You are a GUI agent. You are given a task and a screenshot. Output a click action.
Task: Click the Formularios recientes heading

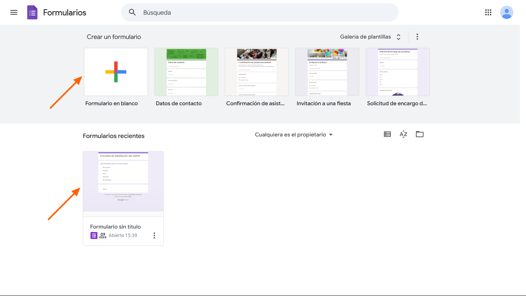coord(114,136)
